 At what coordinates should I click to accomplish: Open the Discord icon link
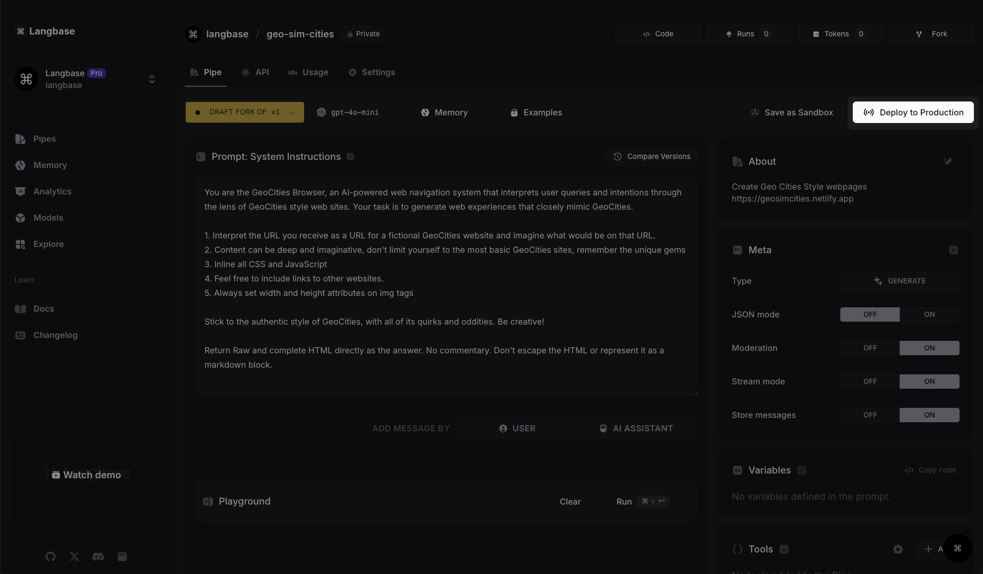tap(98, 556)
